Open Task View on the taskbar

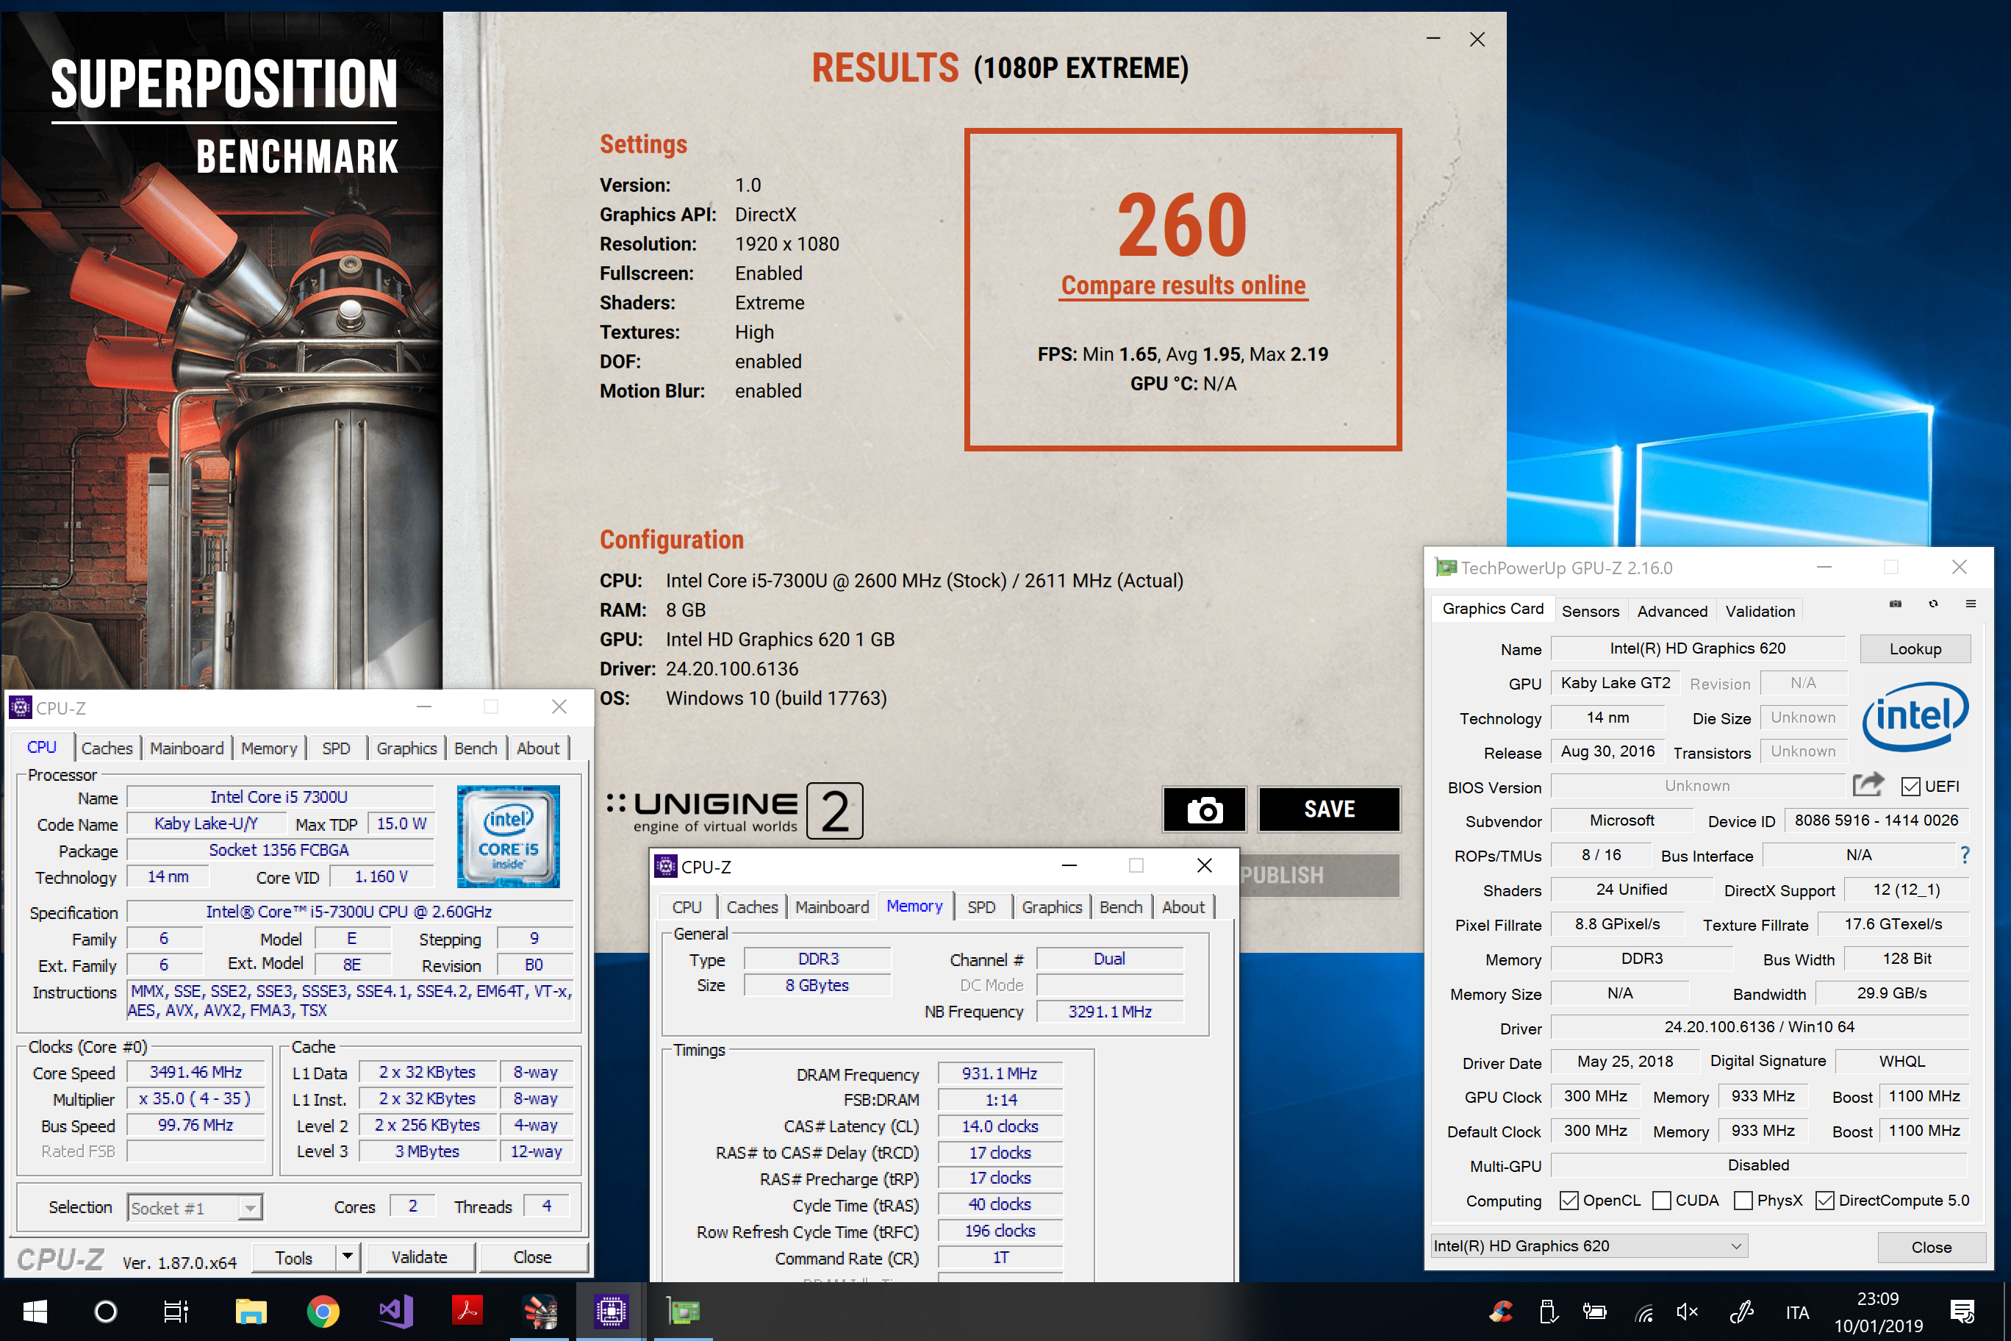tap(176, 1311)
